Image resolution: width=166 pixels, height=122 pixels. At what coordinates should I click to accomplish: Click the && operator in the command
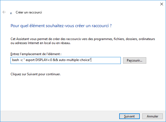(x=55, y=60)
